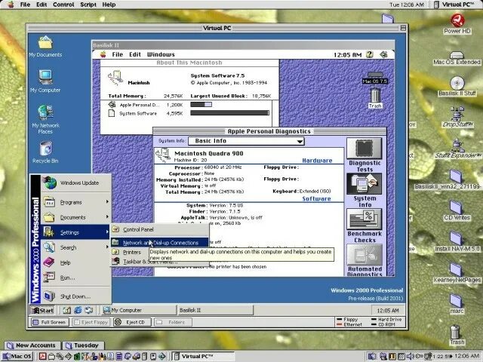
Task: Open host Edit menu
Action: (x=42, y=5)
